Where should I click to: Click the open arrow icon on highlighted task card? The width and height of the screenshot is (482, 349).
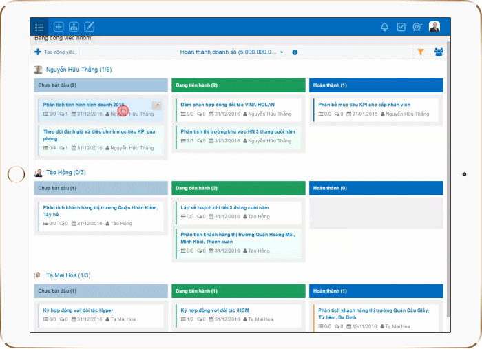(156, 105)
